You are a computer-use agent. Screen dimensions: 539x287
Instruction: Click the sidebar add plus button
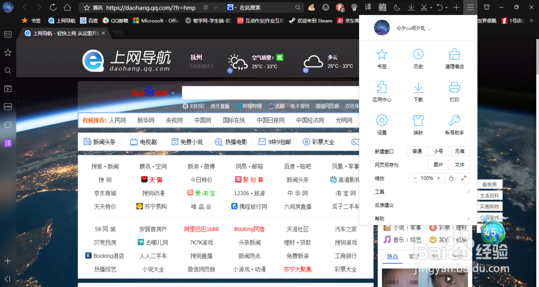[x=8, y=261]
